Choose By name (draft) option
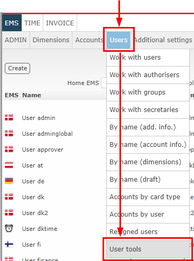The image size is (194, 261). click(148, 180)
